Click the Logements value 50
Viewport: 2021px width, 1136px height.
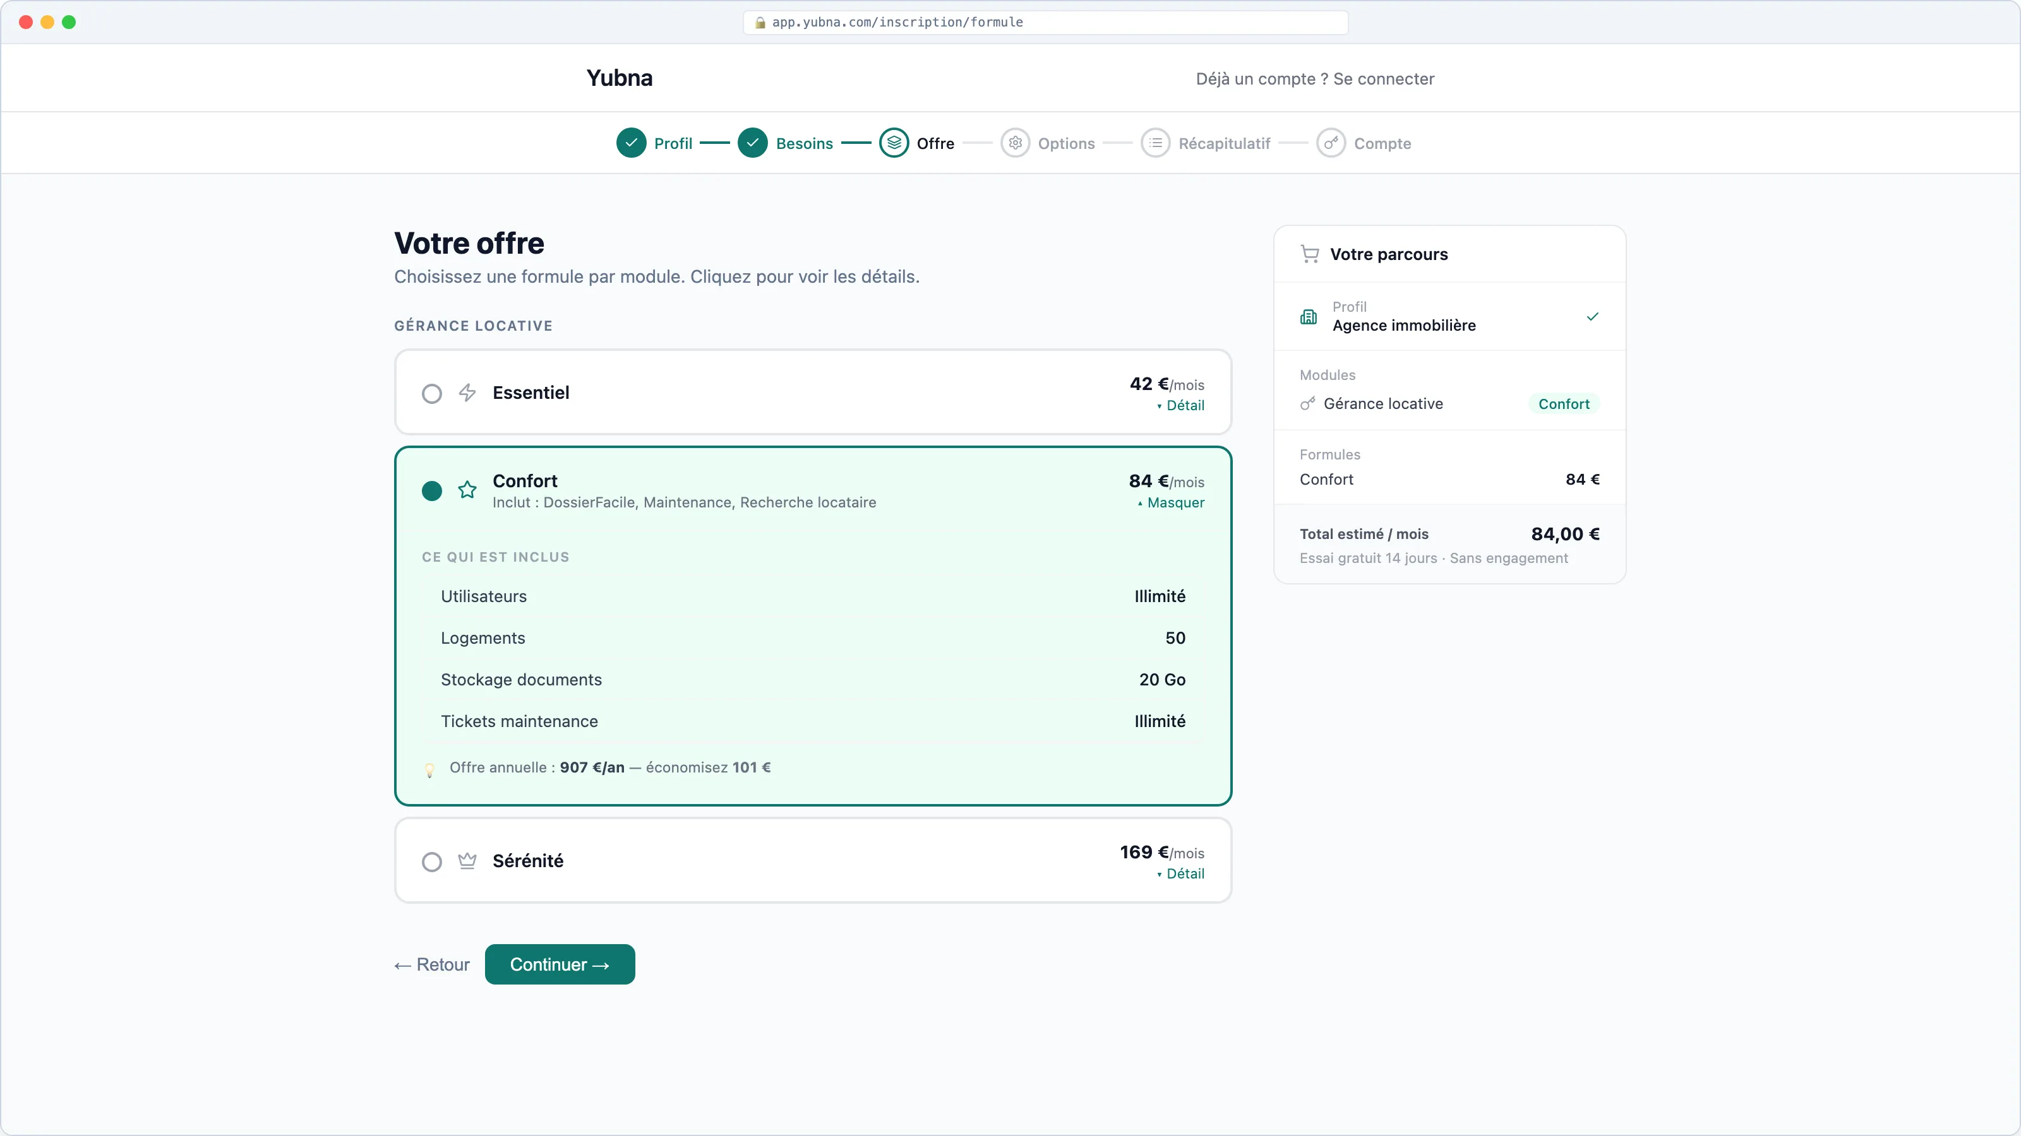click(1175, 637)
